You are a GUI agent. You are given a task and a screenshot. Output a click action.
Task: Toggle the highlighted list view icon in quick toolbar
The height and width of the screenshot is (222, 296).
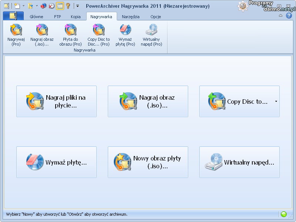60,6
